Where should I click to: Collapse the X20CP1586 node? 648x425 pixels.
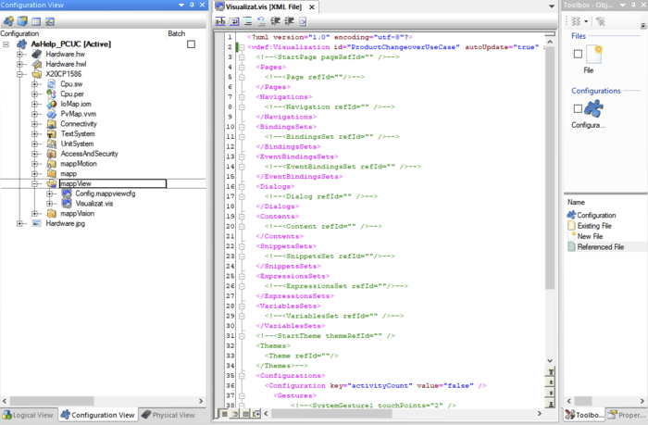click(19, 74)
